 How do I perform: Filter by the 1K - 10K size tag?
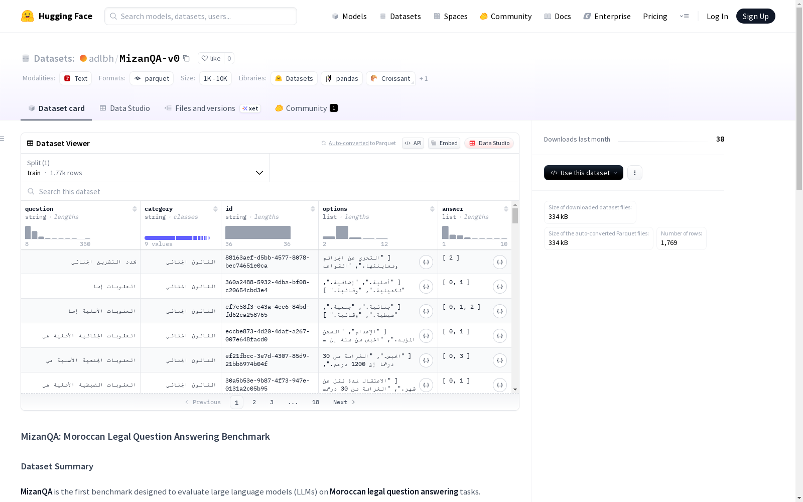pos(215,78)
